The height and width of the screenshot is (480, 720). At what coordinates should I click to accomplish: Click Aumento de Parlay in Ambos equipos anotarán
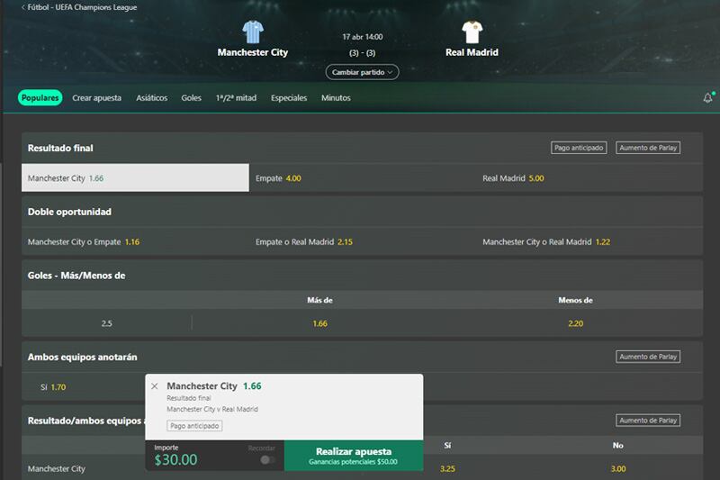tap(648, 357)
